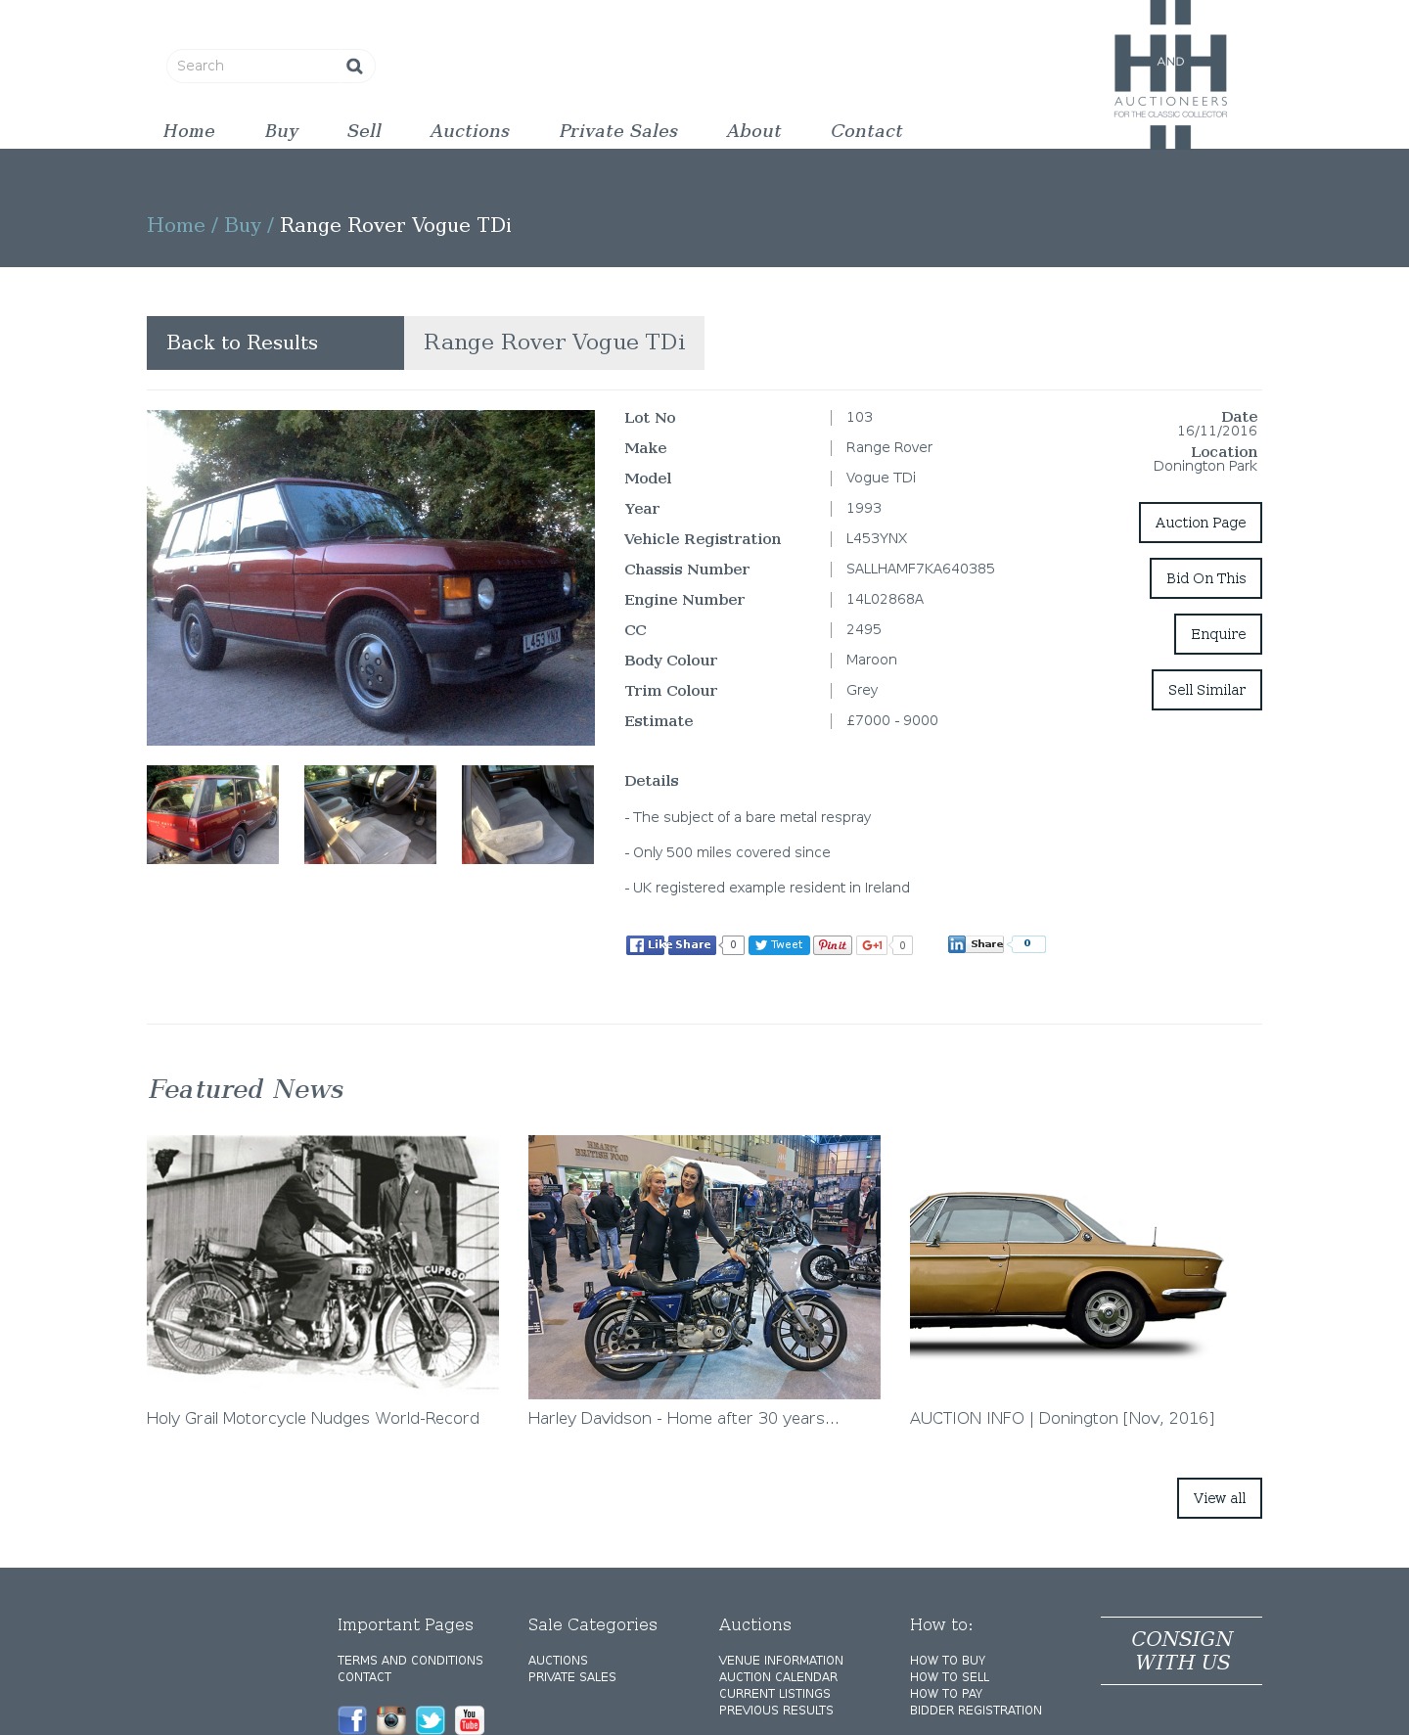The width and height of the screenshot is (1409, 1735).
Task: Open Terms and Conditions footer link
Action: pos(410,1661)
